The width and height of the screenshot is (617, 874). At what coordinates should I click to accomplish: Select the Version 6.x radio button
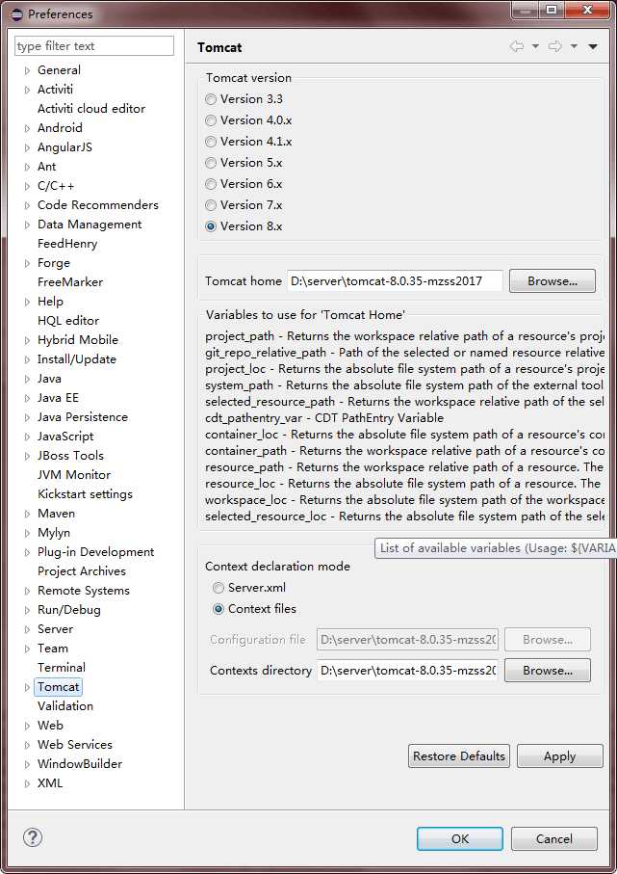211,184
